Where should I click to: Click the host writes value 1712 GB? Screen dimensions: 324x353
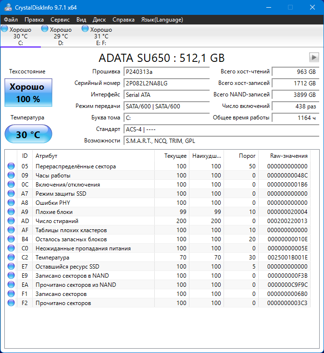pyautogui.click(x=295, y=83)
